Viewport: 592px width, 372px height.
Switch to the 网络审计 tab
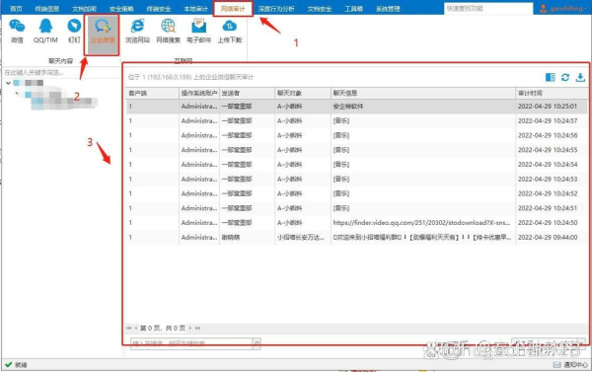pos(233,8)
